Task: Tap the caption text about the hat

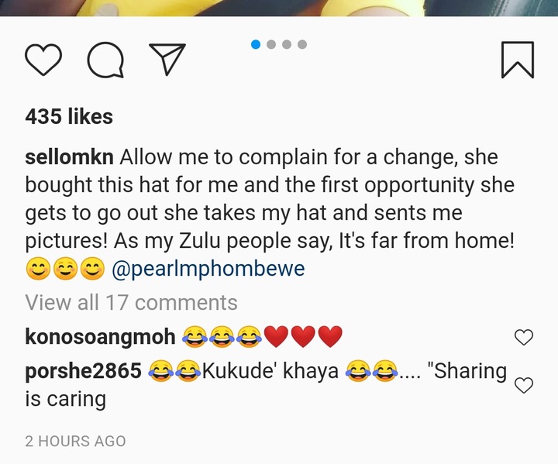Action: point(270,198)
